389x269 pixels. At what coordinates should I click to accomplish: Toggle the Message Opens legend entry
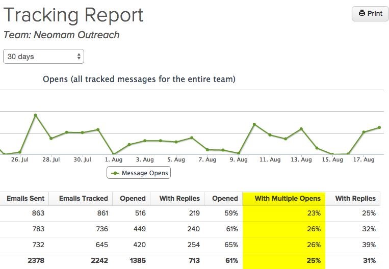point(139,173)
